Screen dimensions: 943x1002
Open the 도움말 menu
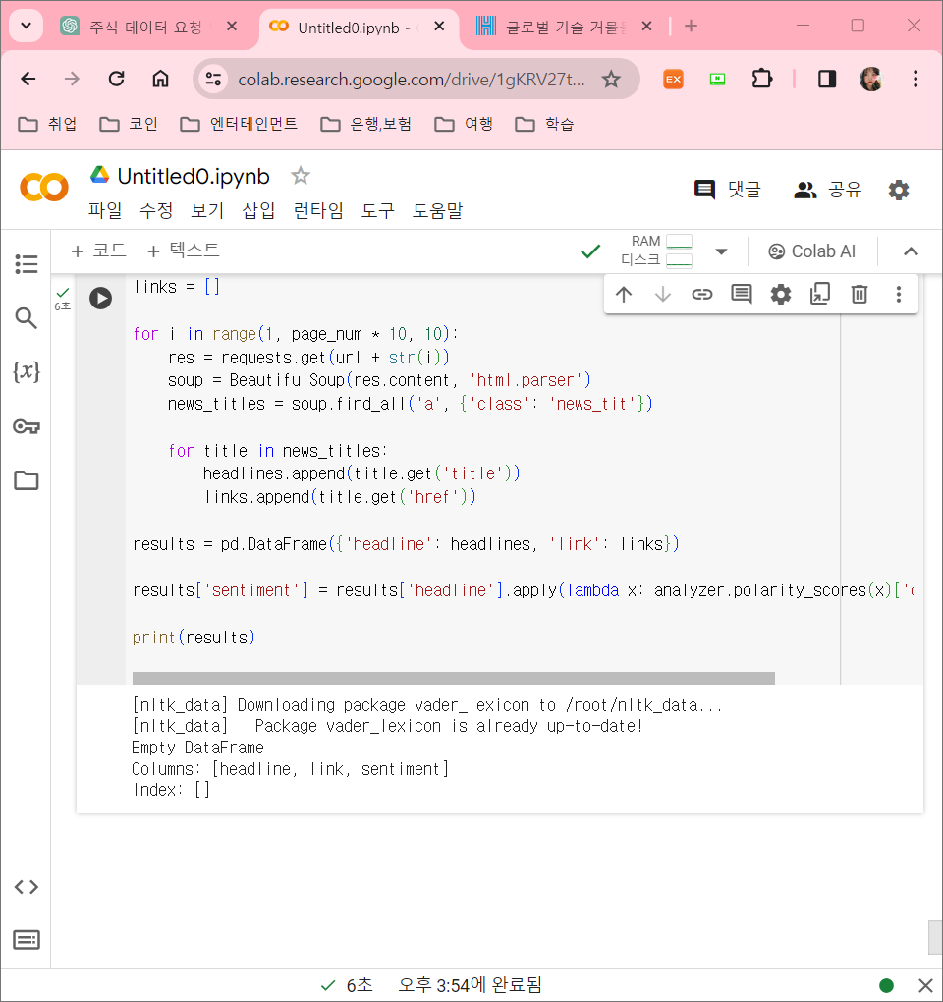click(x=437, y=210)
